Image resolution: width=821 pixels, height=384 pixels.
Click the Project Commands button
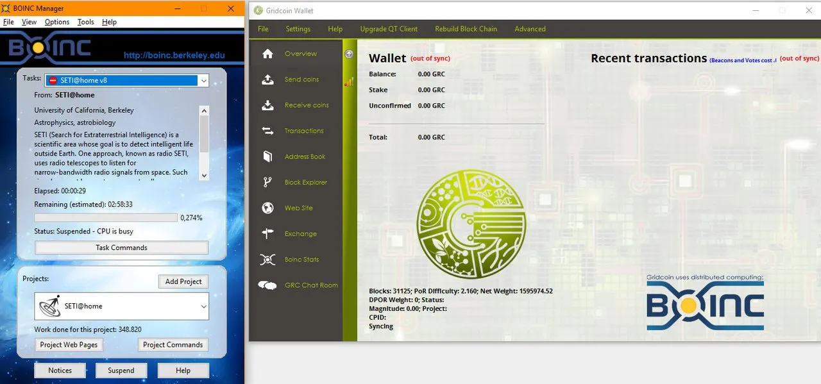tap(173, 345)
